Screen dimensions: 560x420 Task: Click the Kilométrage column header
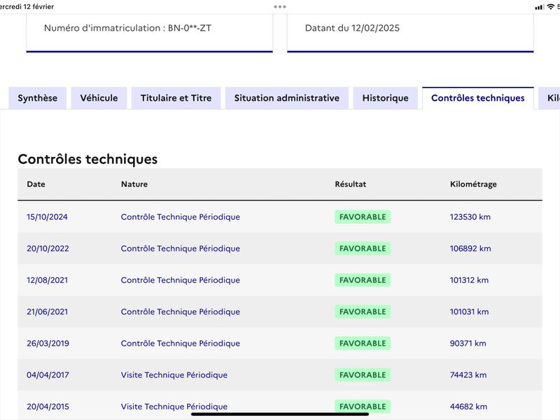click(473, 184)
